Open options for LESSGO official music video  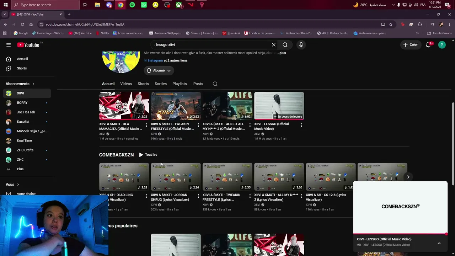point(301,125)
